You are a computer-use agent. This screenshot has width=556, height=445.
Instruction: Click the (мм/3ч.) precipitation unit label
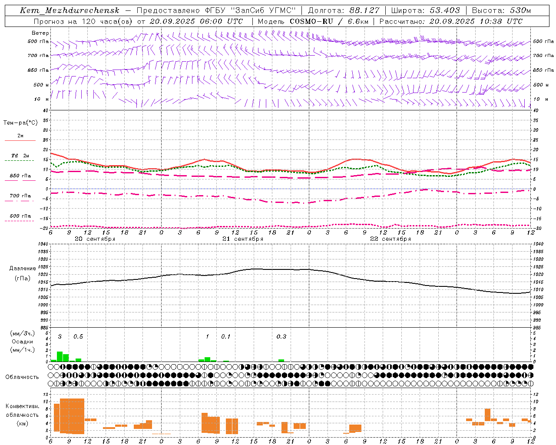pos(22,333)
